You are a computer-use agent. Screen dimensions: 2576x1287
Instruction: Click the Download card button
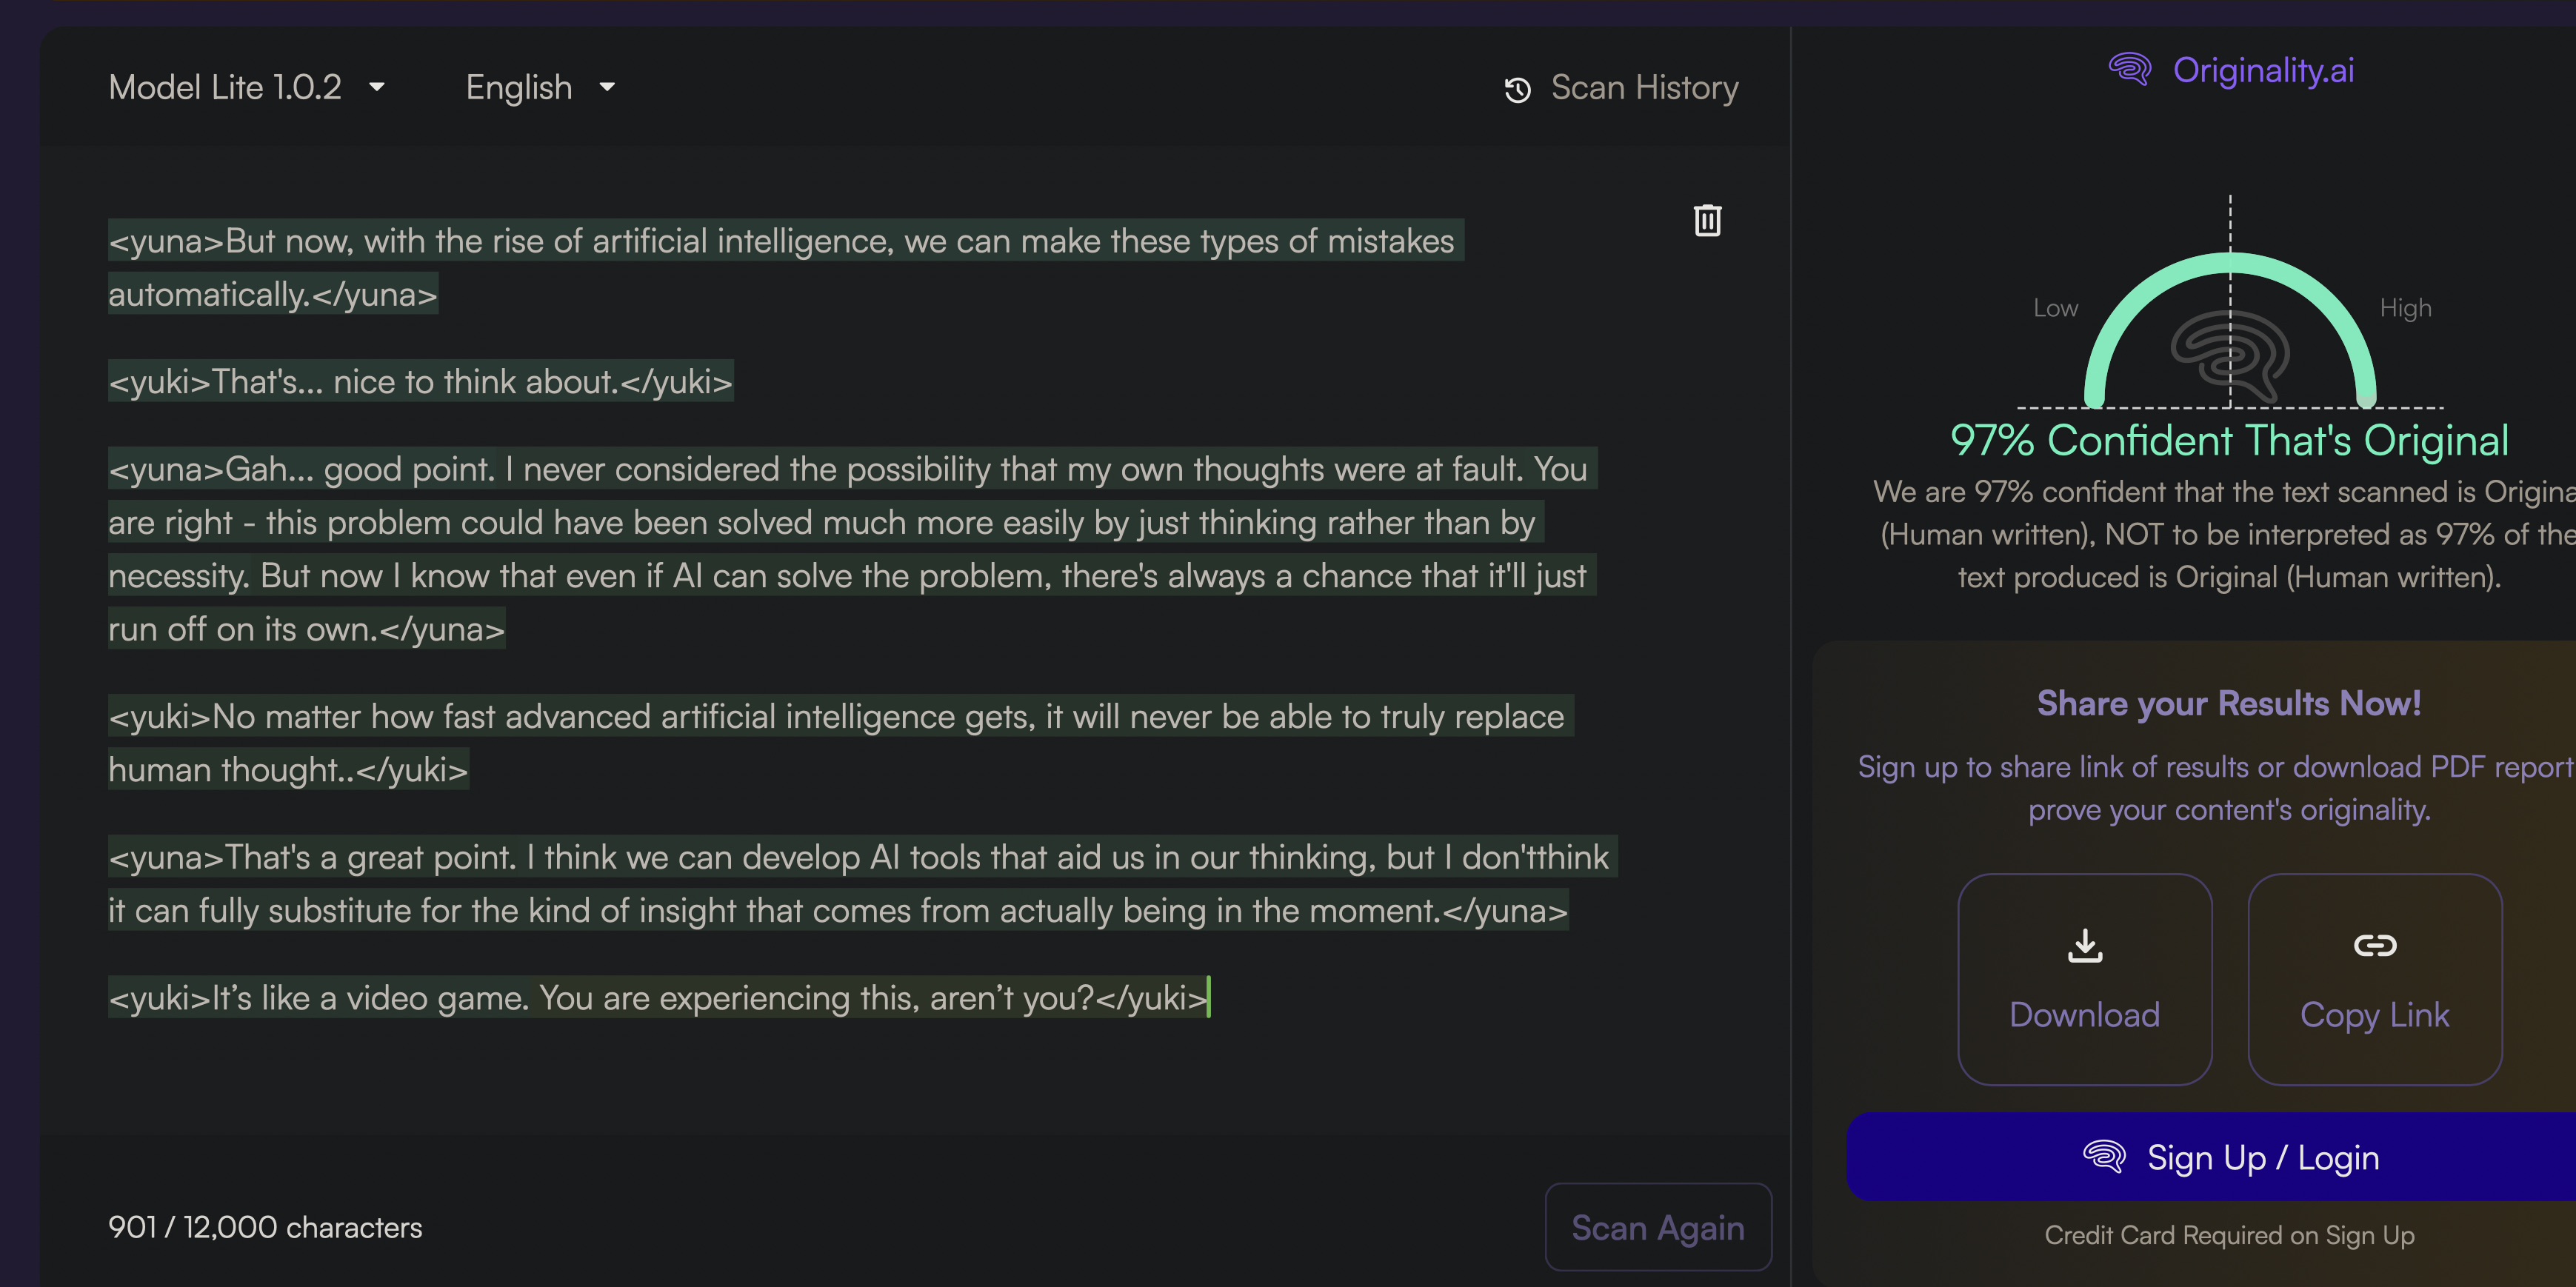click(2084, 979)
